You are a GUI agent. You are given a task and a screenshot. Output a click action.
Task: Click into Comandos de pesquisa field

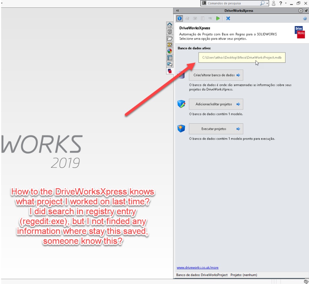pyautogui.click(x=234, y=3)
